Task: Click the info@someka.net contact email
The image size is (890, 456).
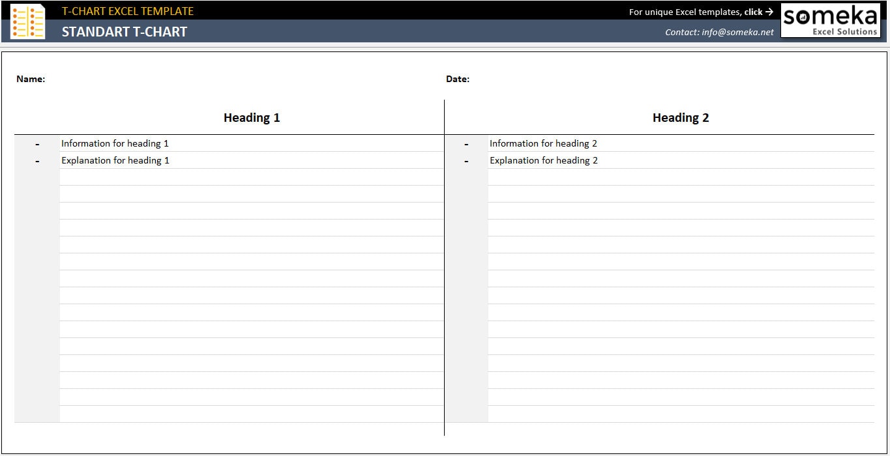Action: pos(737,31)
